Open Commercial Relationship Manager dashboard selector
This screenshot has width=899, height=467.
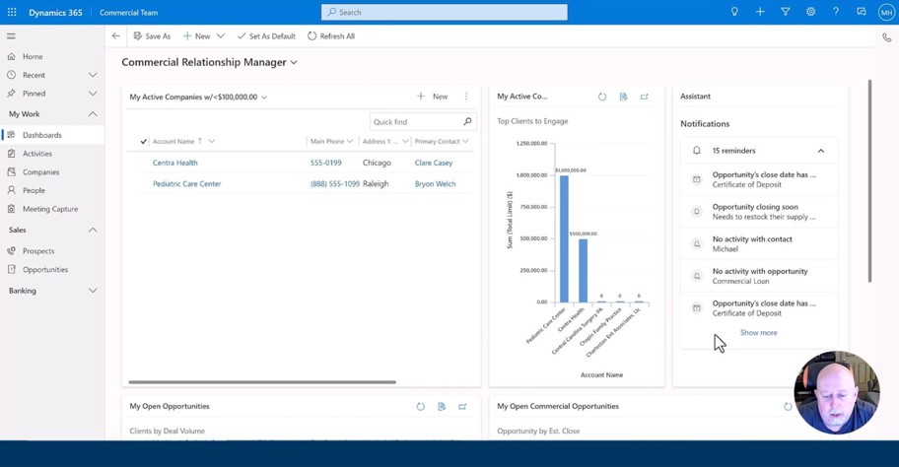pos(294,62)
